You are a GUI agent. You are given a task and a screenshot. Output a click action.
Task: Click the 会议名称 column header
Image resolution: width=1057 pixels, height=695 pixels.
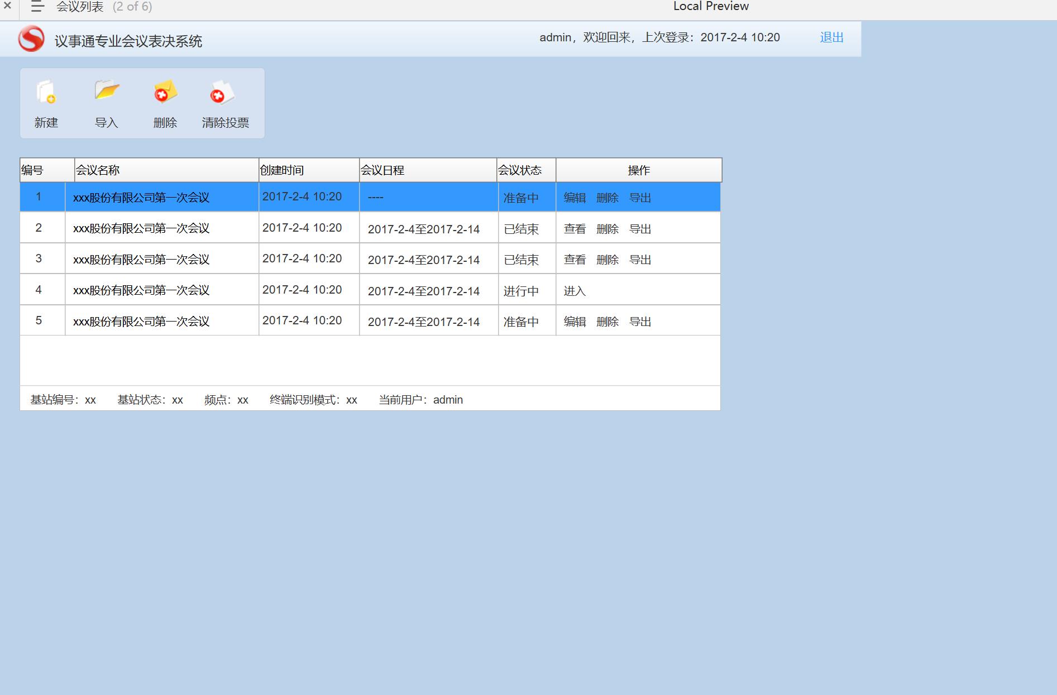pyautogui.click(x=167, y=170)
